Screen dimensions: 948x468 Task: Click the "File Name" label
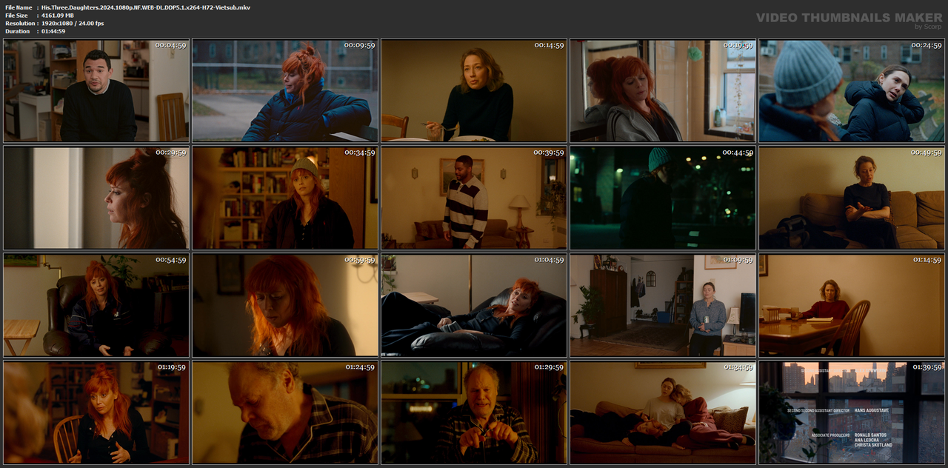(x=18, y=7)
